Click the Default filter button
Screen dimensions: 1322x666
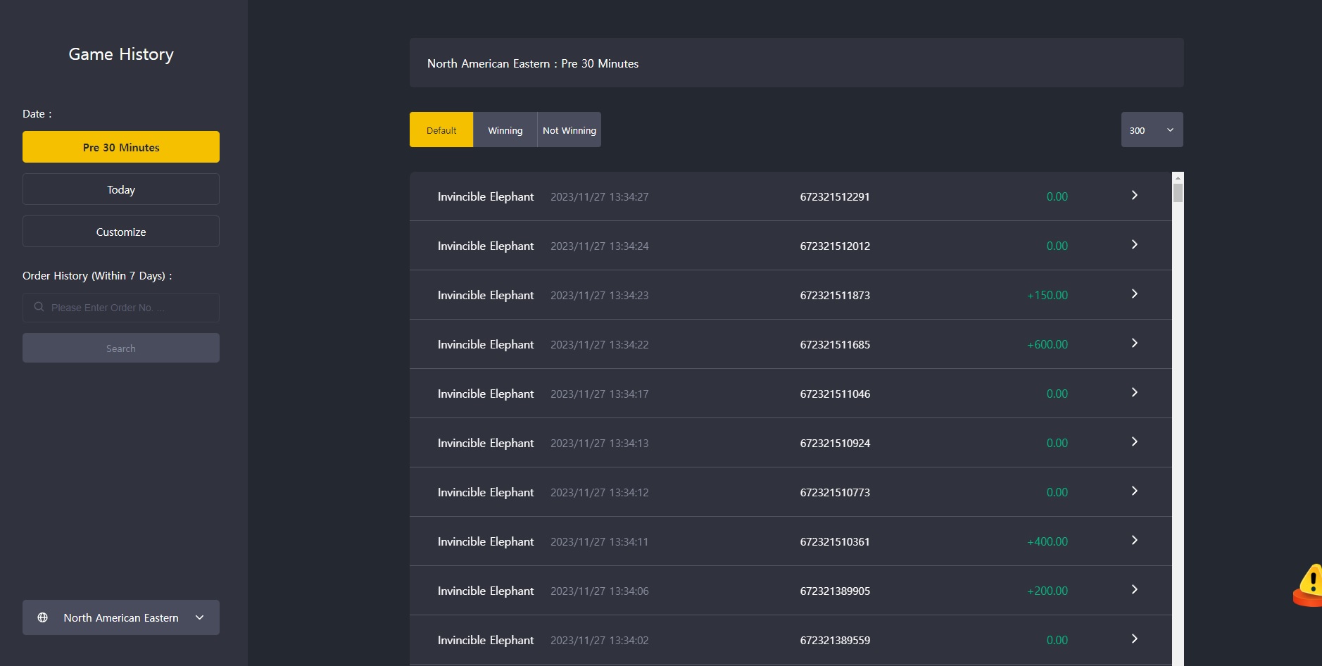coord(441,130)
